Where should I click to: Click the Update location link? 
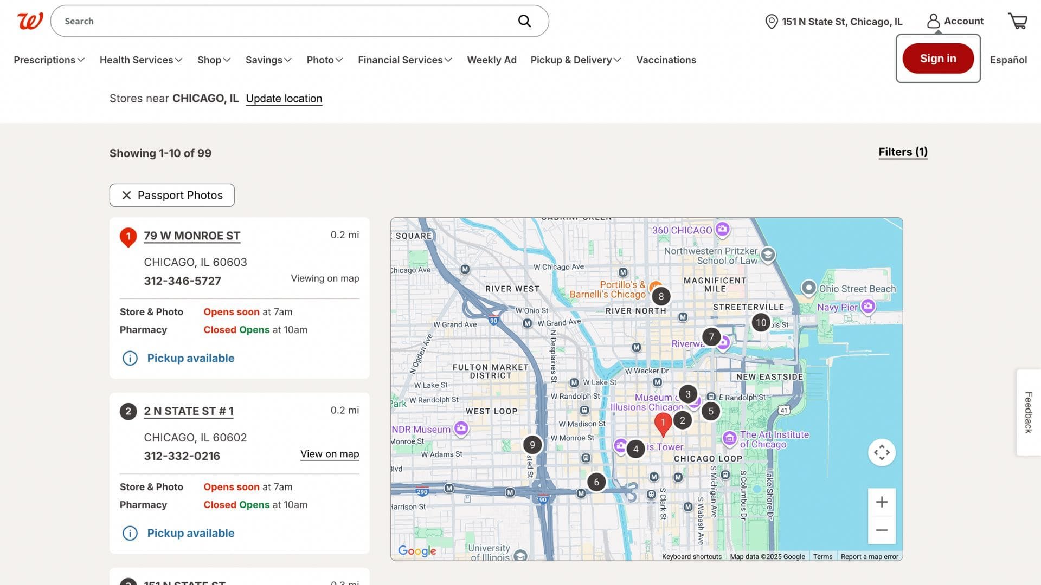284,99
